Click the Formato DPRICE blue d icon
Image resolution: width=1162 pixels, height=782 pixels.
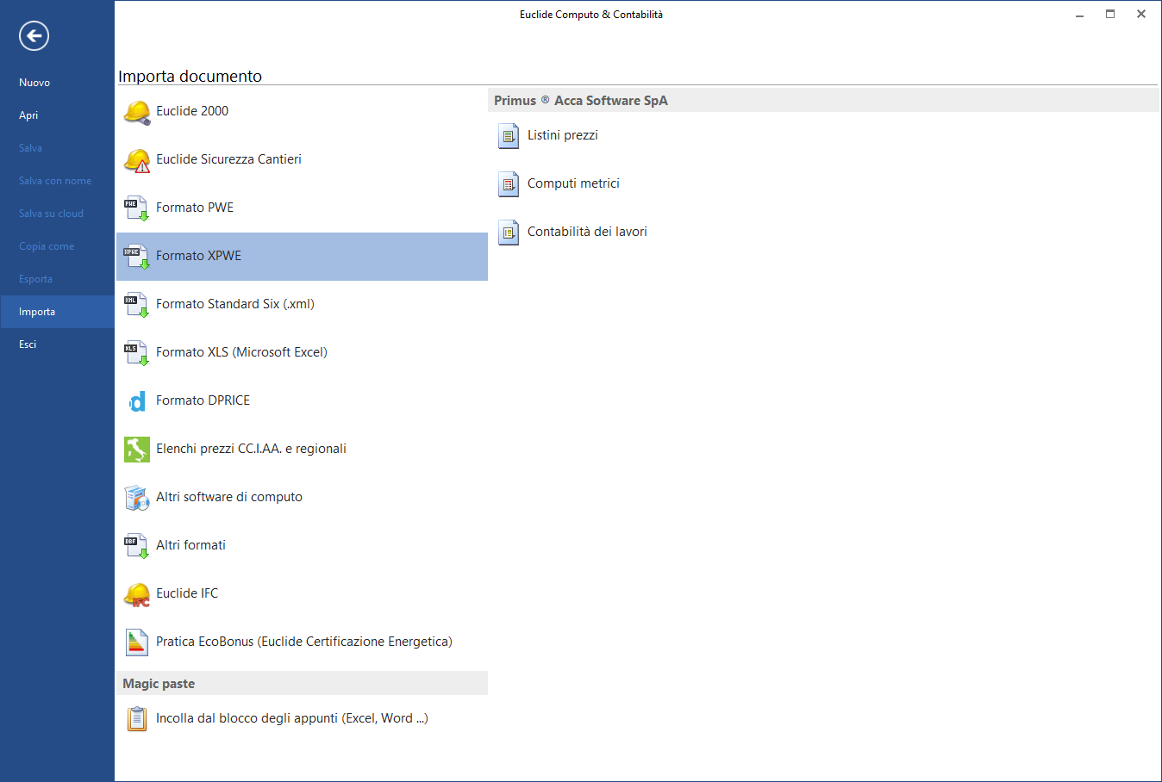(136, 401)
